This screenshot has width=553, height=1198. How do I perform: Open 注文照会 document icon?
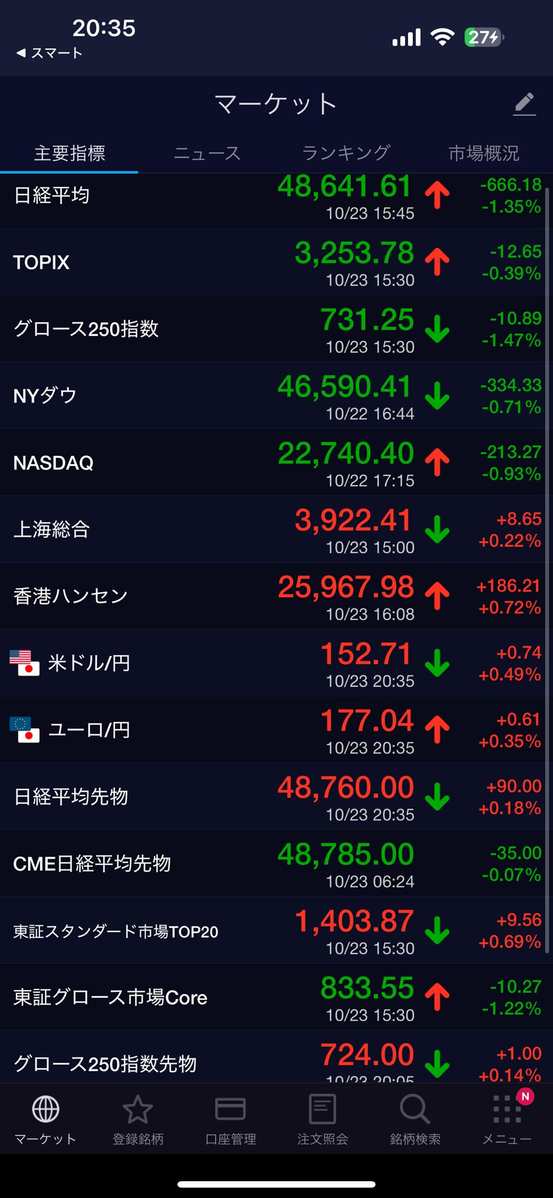click(322, 1109)
